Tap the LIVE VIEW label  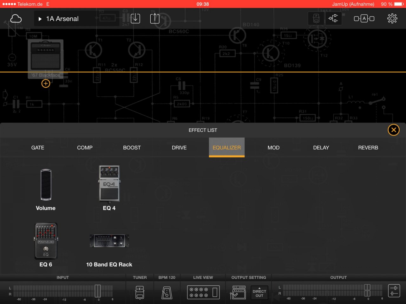pos(203,277)
